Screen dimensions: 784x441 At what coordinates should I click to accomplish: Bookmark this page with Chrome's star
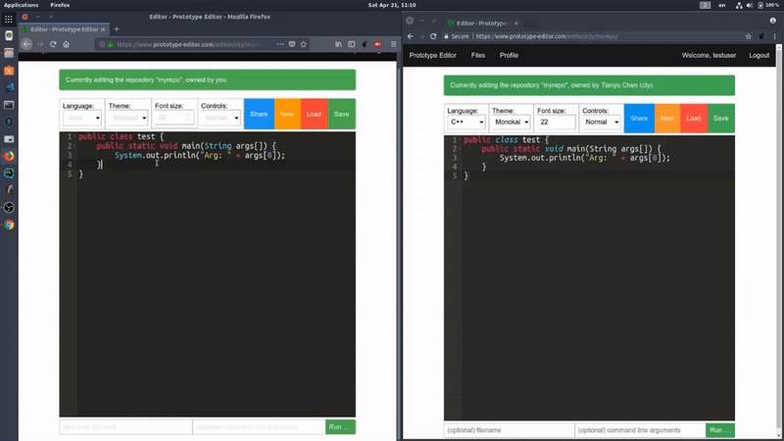(x=749, y=36)
